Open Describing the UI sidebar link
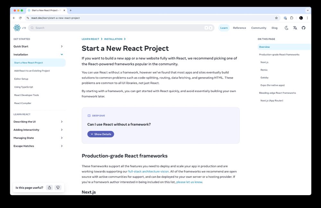This screenshot has width=321, height=208. (x=25, y=122)
